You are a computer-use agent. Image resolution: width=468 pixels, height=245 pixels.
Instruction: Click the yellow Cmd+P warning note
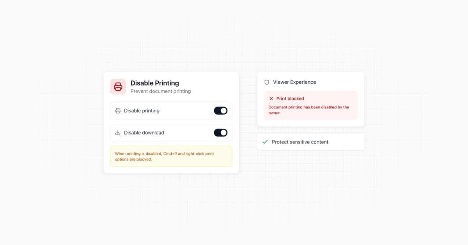171,156
